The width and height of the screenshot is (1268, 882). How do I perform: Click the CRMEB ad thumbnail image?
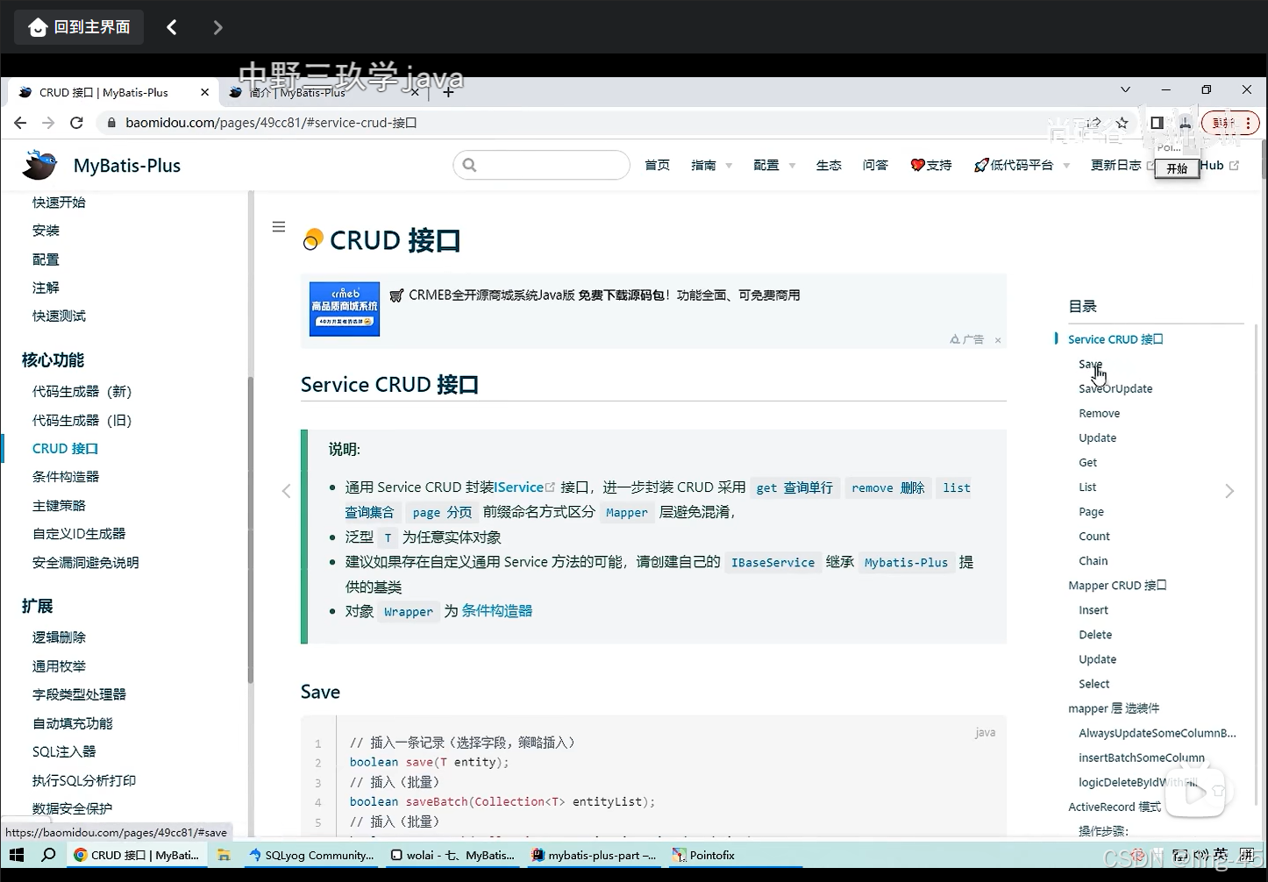pos(345,309)
